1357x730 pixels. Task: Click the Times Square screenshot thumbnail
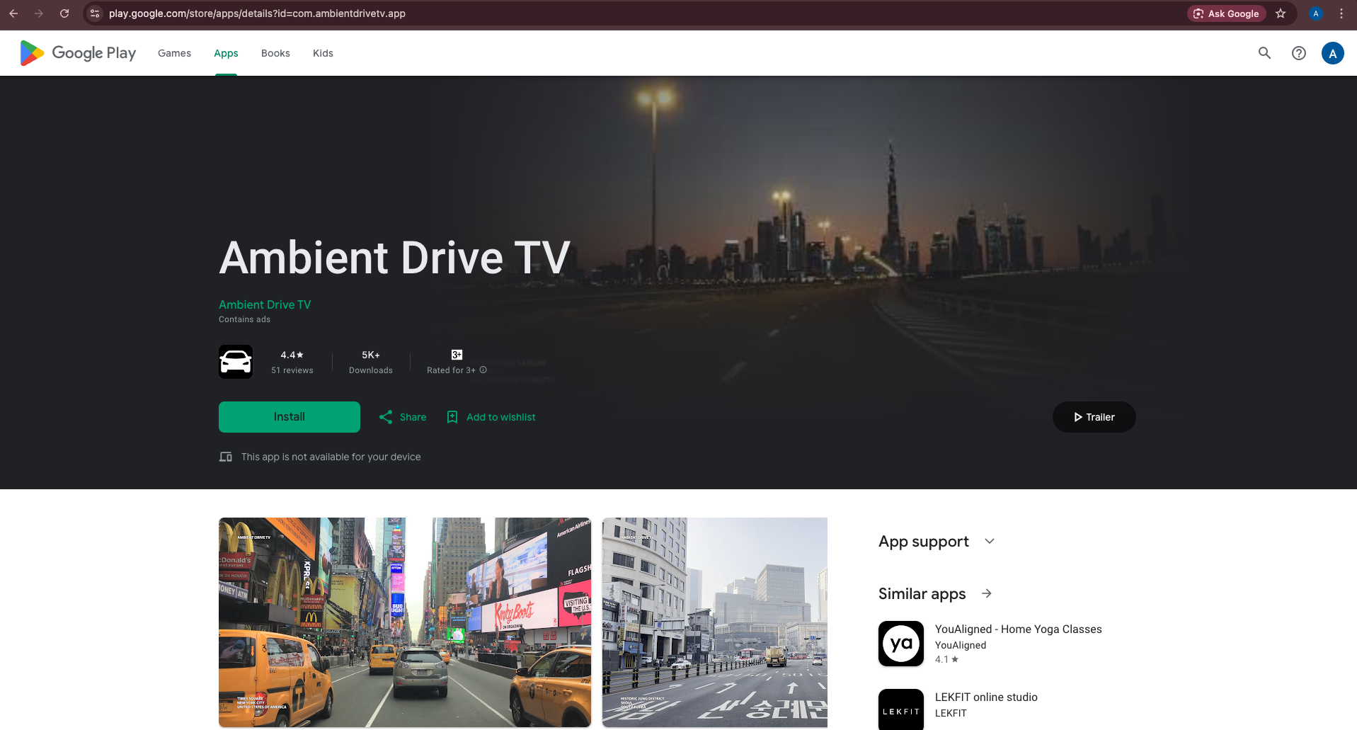pyautogui.click(x=404, y=622)
